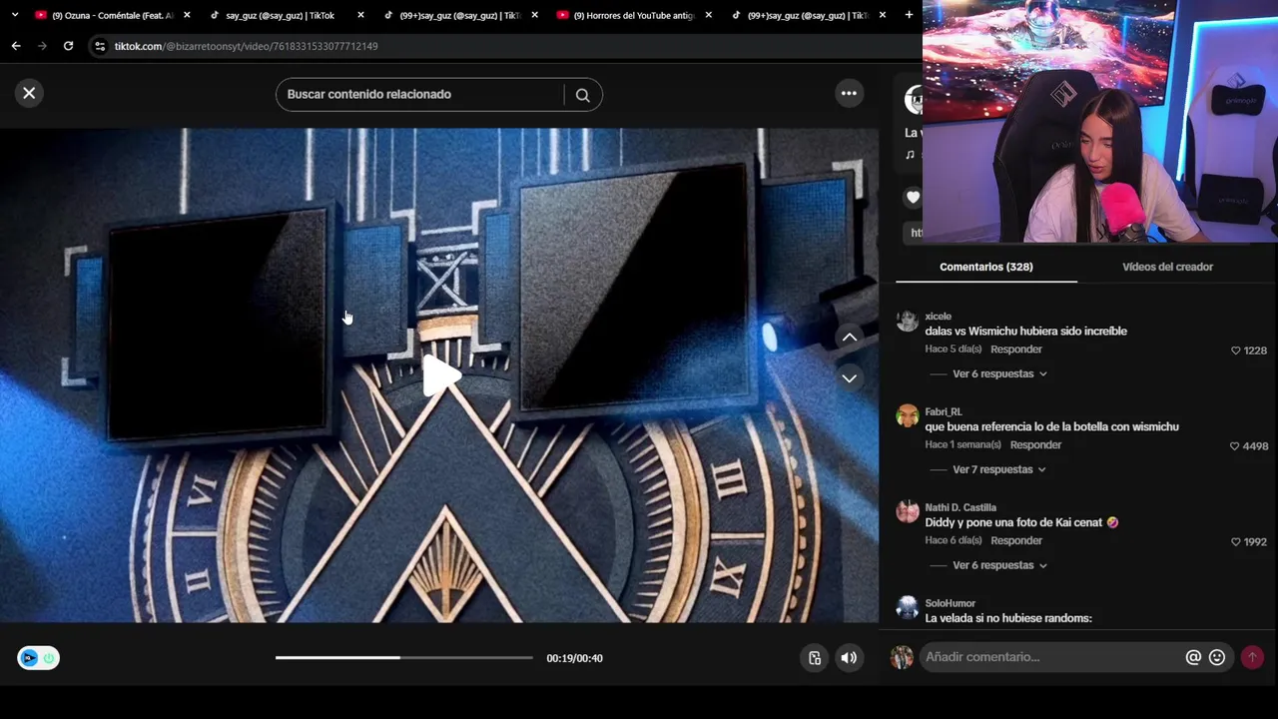Click comment text 'dalas vs Wismichu hubiera sido increíble'
This screenshot has width=1278, height=719.
1025,332
